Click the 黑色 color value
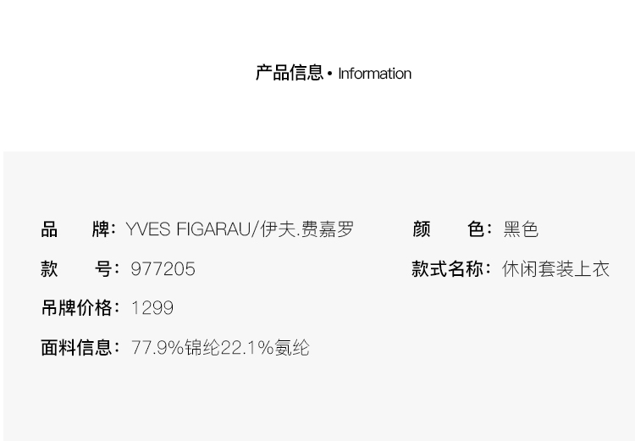Screen dimensions: 635x441 (x=521, y=229)
